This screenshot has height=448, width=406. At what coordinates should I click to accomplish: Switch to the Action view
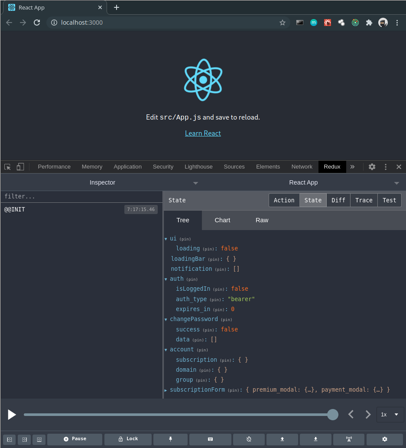(x=284, y=200)
